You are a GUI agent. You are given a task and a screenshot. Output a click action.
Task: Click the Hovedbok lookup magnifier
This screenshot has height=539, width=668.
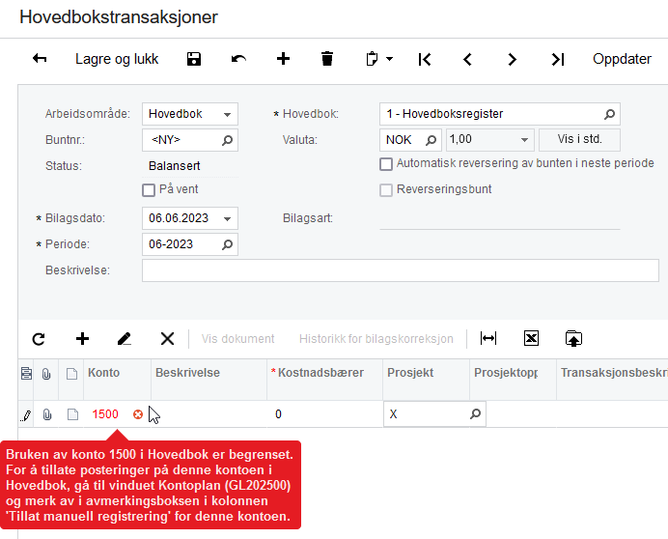610,114
